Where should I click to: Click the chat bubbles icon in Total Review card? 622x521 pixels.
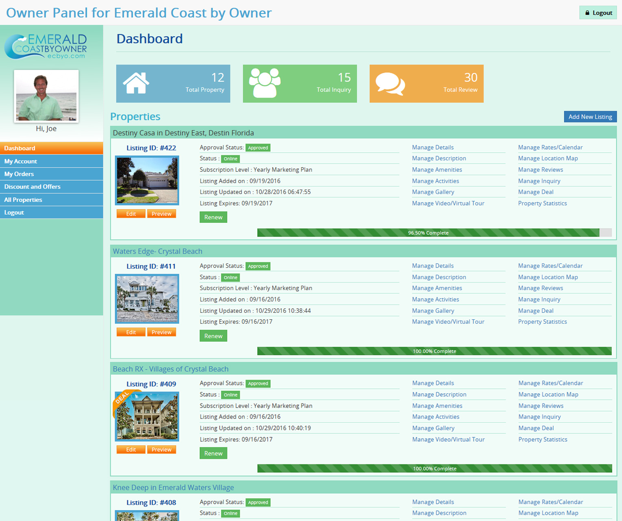point(390,84)
